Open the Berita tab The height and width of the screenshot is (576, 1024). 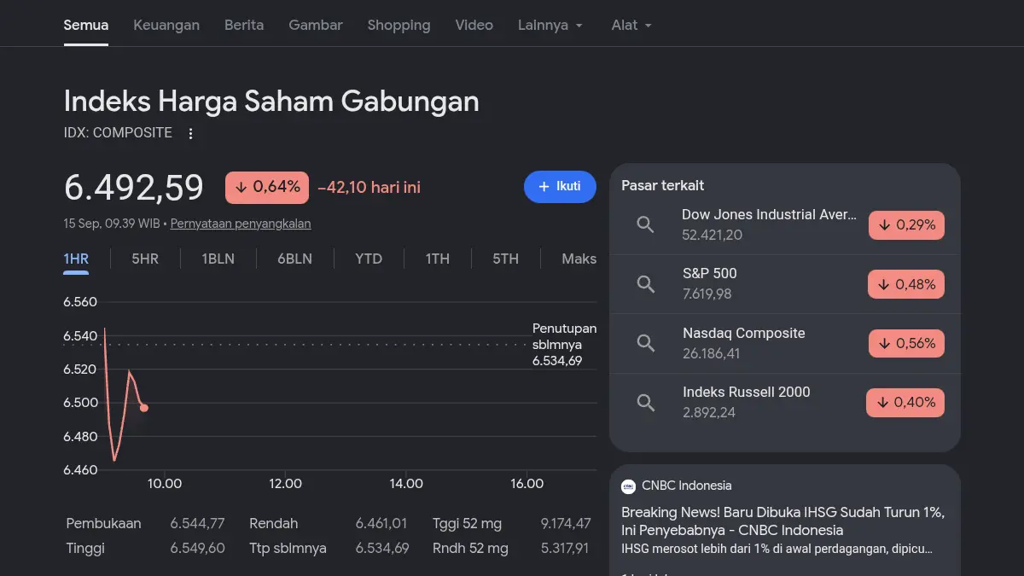point(244,25)
